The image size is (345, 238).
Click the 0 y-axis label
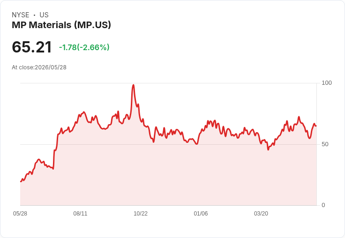323,205
